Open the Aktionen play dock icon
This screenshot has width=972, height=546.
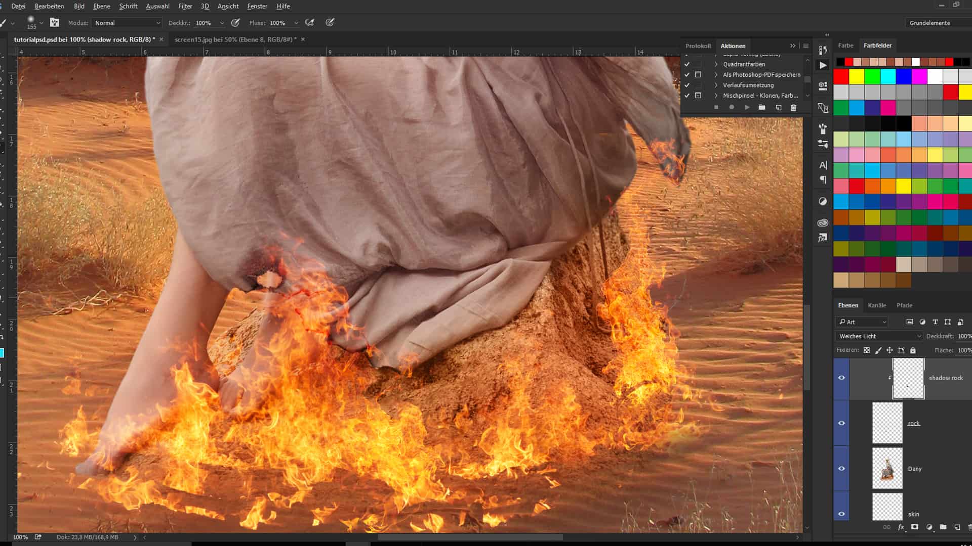coord(823,65)
